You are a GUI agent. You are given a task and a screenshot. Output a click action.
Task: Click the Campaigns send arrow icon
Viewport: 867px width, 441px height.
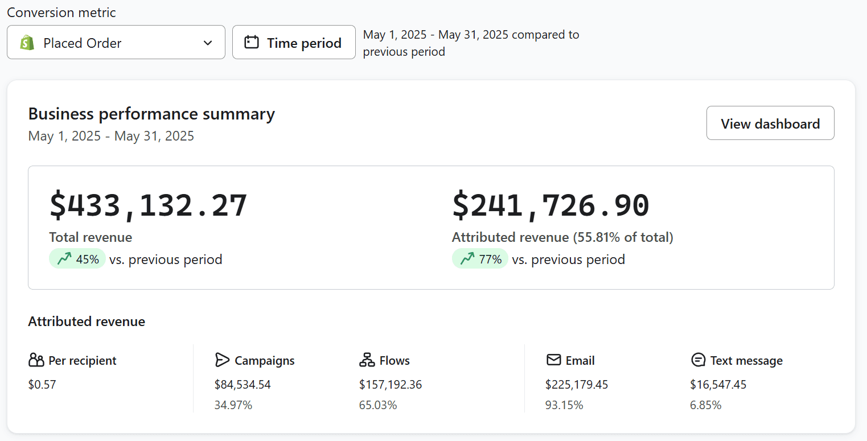[223, 360]
